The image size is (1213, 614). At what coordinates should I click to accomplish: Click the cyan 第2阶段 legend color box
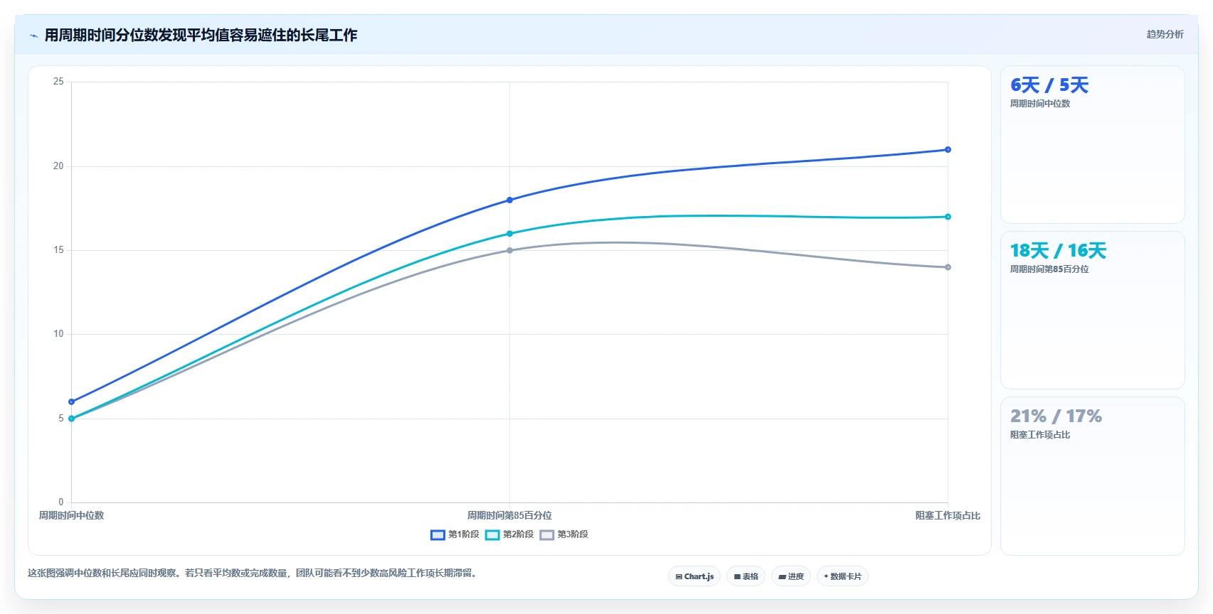click(492, 535)
